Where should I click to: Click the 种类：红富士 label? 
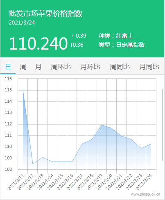click(x=116, y=36)
